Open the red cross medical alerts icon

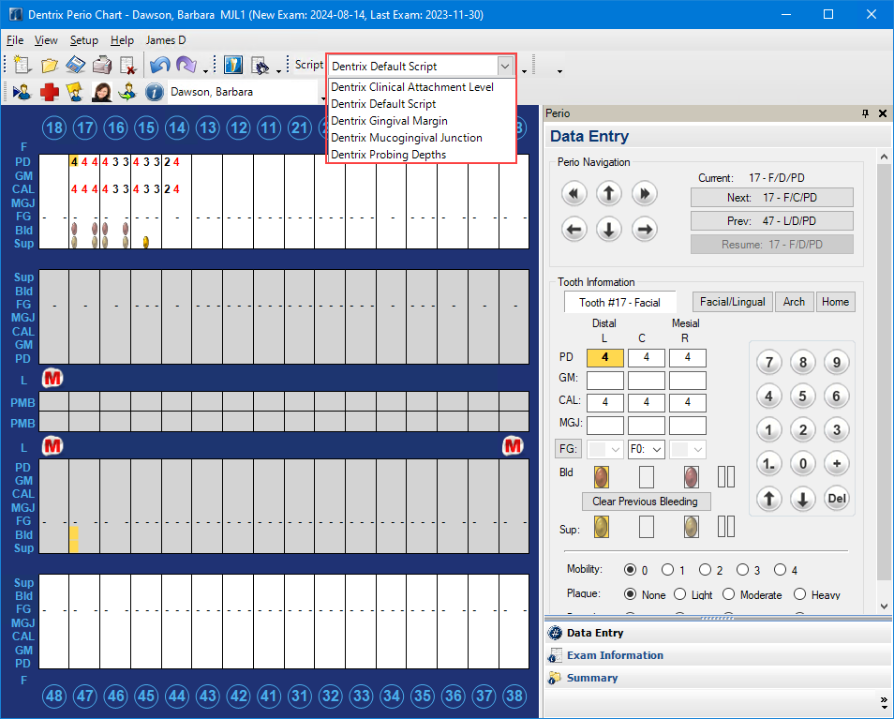[49, 92]
